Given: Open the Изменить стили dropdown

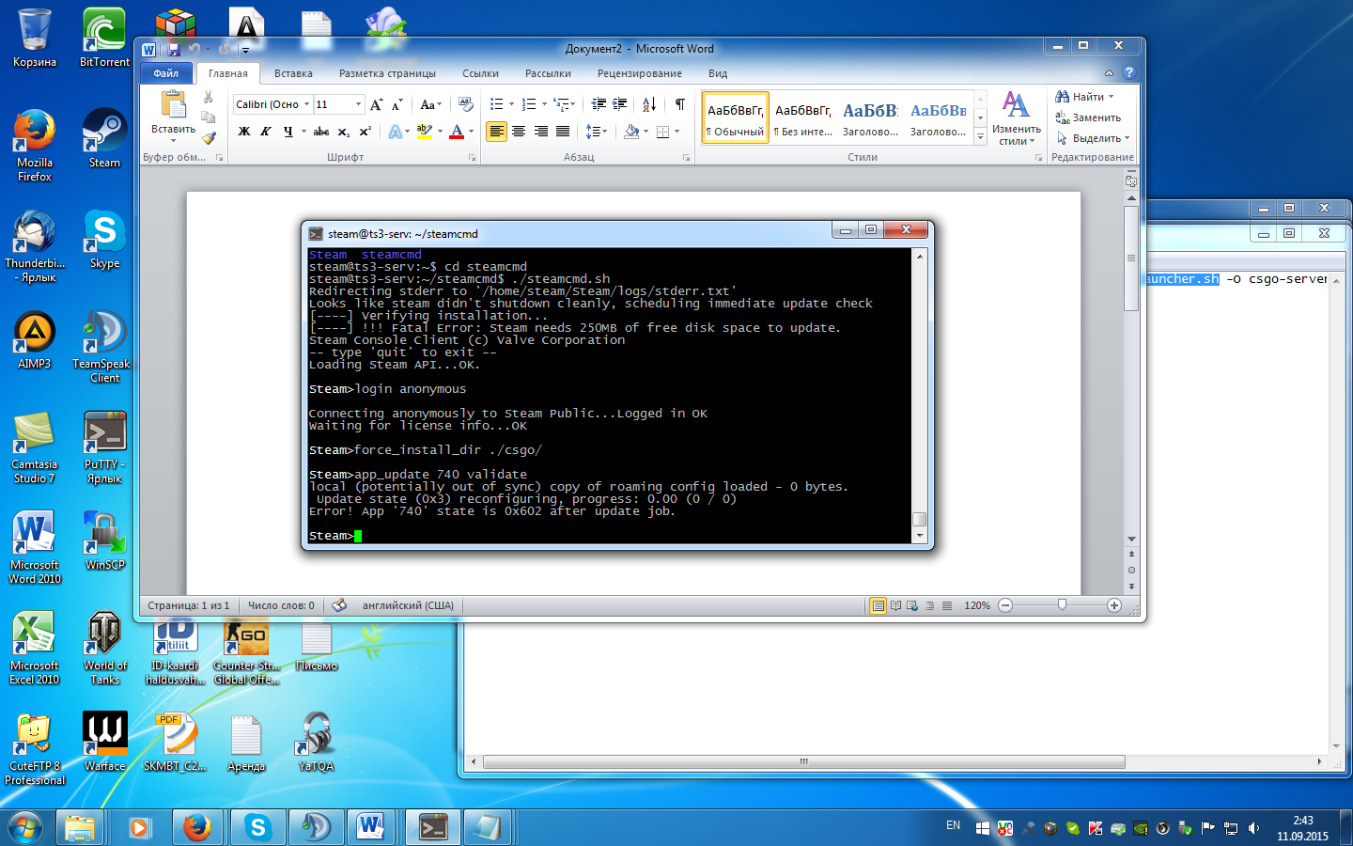Looking at the screenshot, I should pyautogui.click(x=1016, y=117).
